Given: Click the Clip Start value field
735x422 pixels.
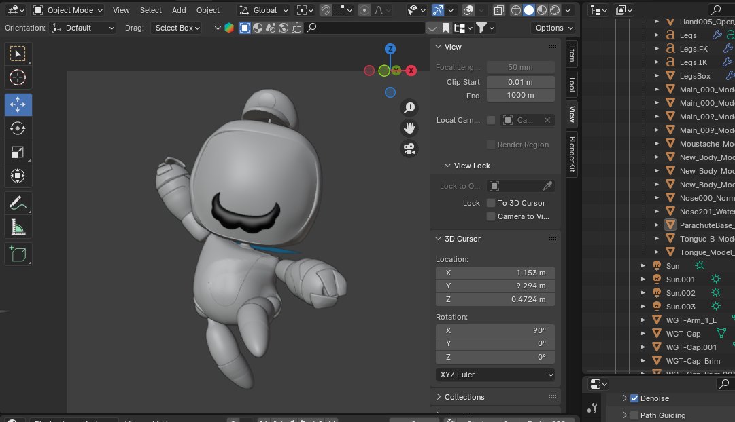Looking at the screenshot, I should click(x=520, y=82).
